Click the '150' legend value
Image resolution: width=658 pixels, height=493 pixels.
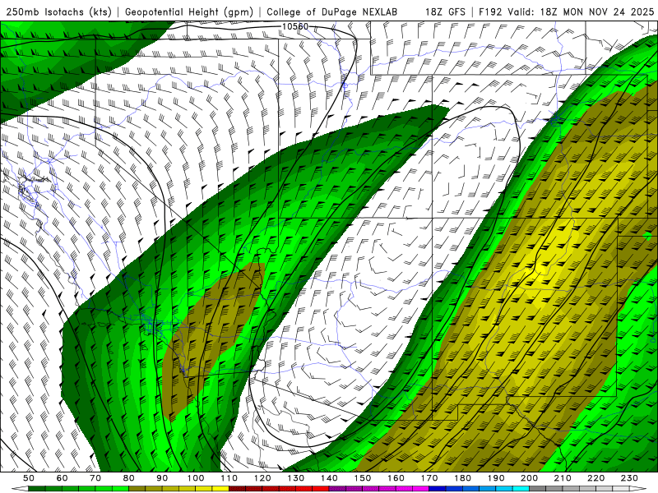[x=363, y=478]
